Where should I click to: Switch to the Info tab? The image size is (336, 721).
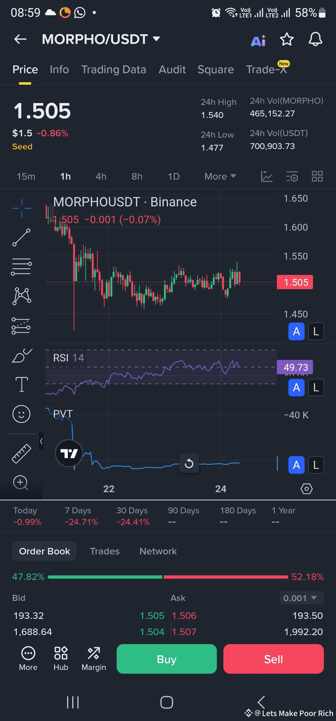[59, 69]
